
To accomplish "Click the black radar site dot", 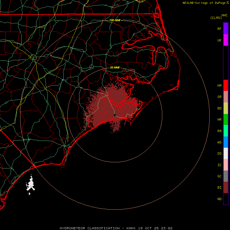I will (115, 115).
